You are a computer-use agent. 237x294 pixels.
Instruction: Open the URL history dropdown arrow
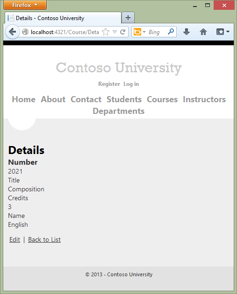point(115,32)
